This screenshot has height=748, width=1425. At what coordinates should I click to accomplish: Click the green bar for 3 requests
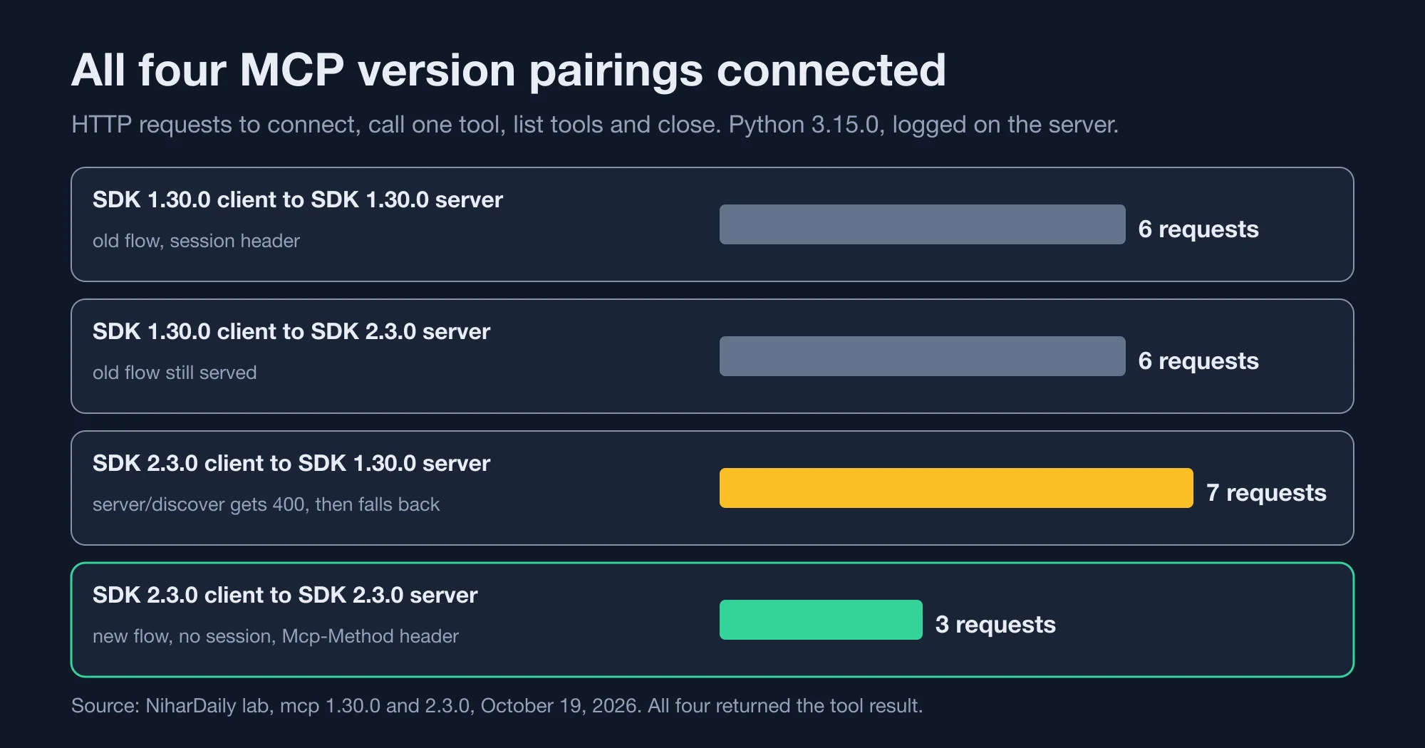click(821, 620)
